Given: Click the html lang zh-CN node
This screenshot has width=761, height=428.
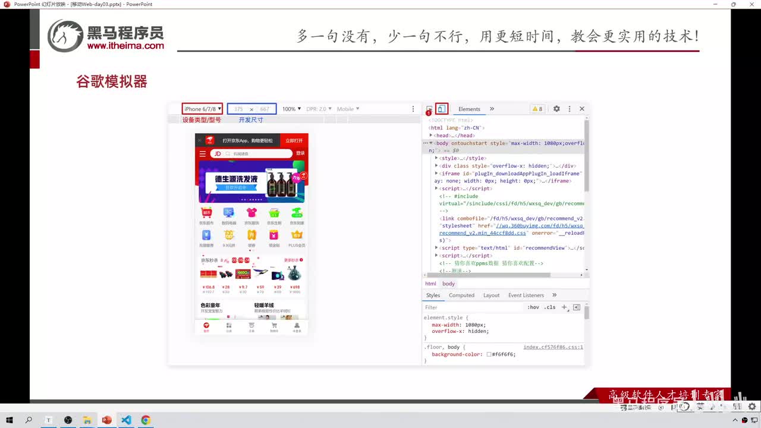Looking at the screenshot, I should click(457, 128).
